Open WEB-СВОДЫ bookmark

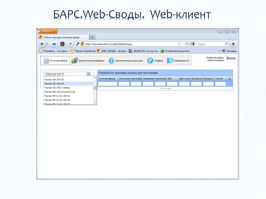(x=112, y=51)
